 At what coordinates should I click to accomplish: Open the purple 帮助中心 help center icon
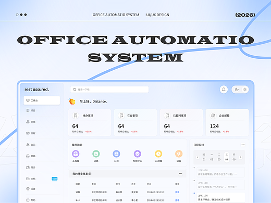pos(138,154)
